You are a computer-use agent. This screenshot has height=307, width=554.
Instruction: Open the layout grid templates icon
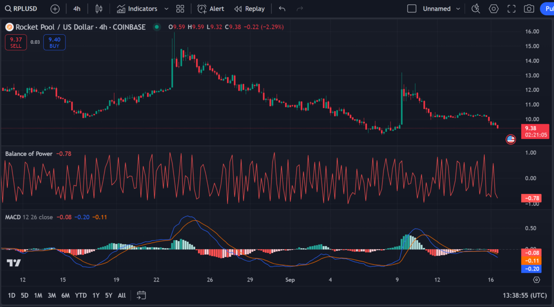tap(180, 9)
